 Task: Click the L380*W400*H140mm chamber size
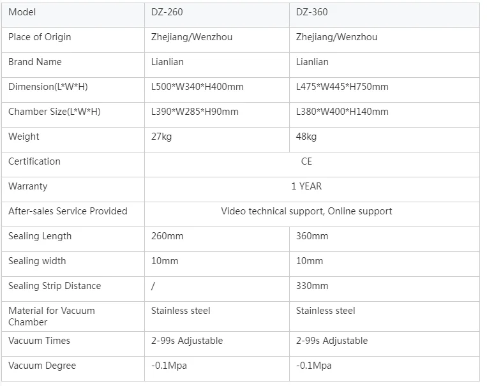[342, 112]
